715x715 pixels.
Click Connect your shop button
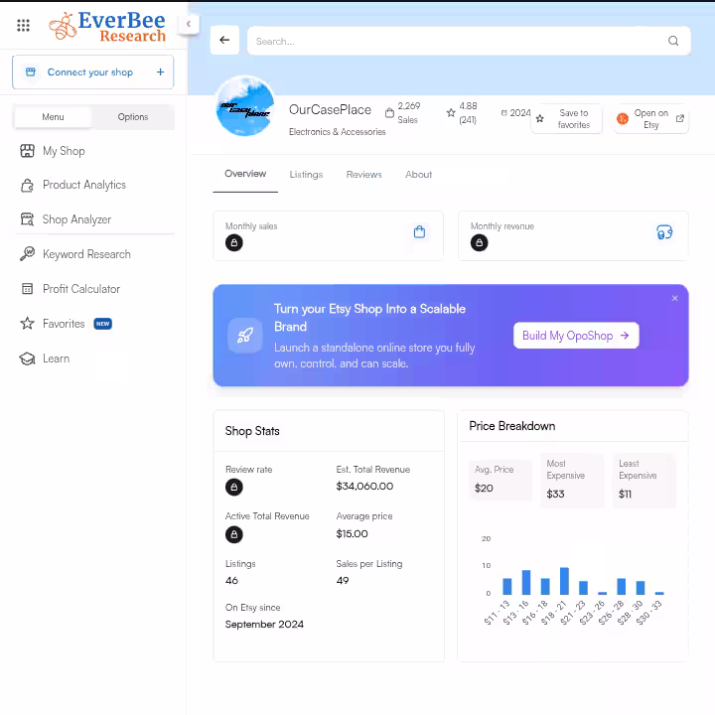tap(92, 72)
